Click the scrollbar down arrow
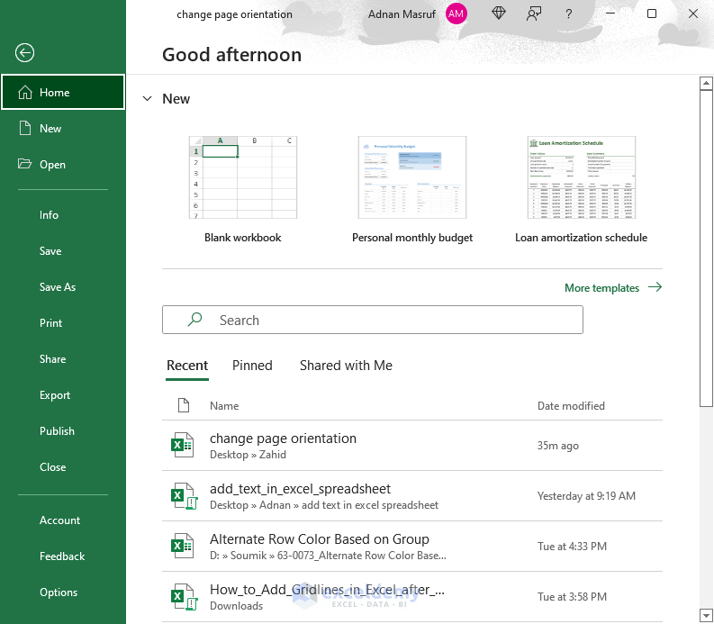714x624 pixels. point(706,614)
